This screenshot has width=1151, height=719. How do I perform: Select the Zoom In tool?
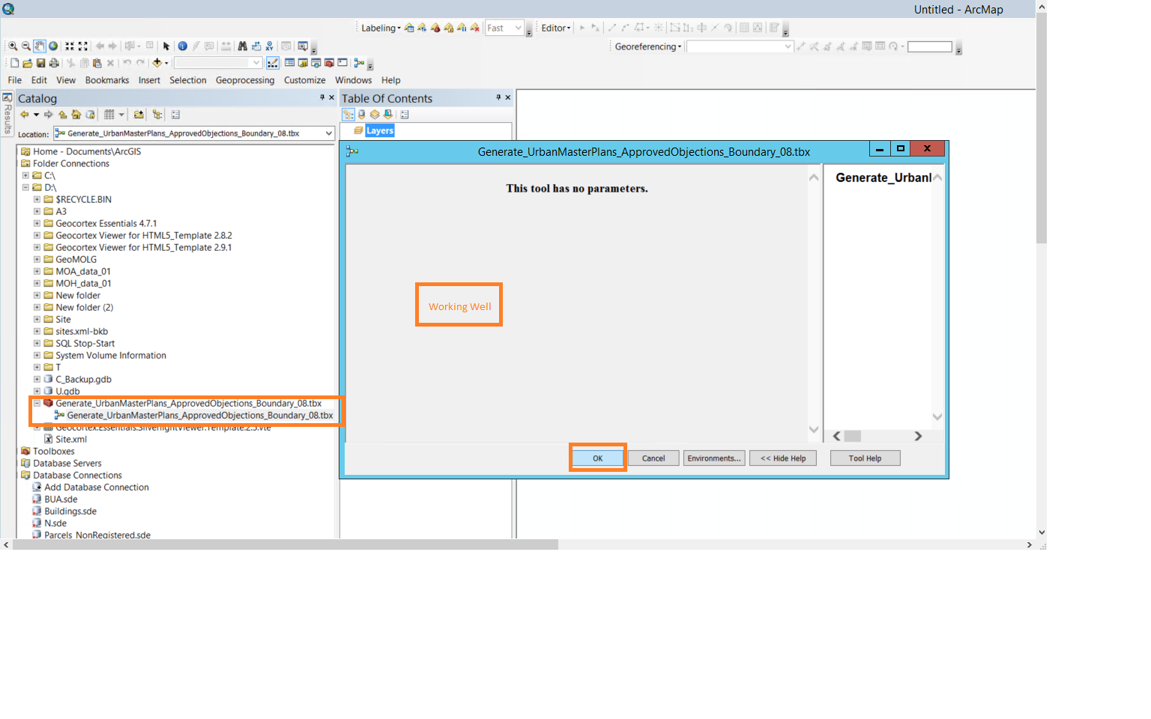(13, 46)
